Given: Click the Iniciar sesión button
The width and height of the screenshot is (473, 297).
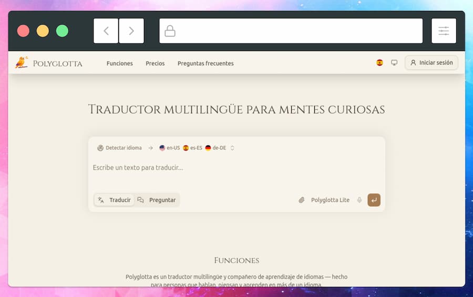Looking at the screenshot, I should [x=431, y=63].
